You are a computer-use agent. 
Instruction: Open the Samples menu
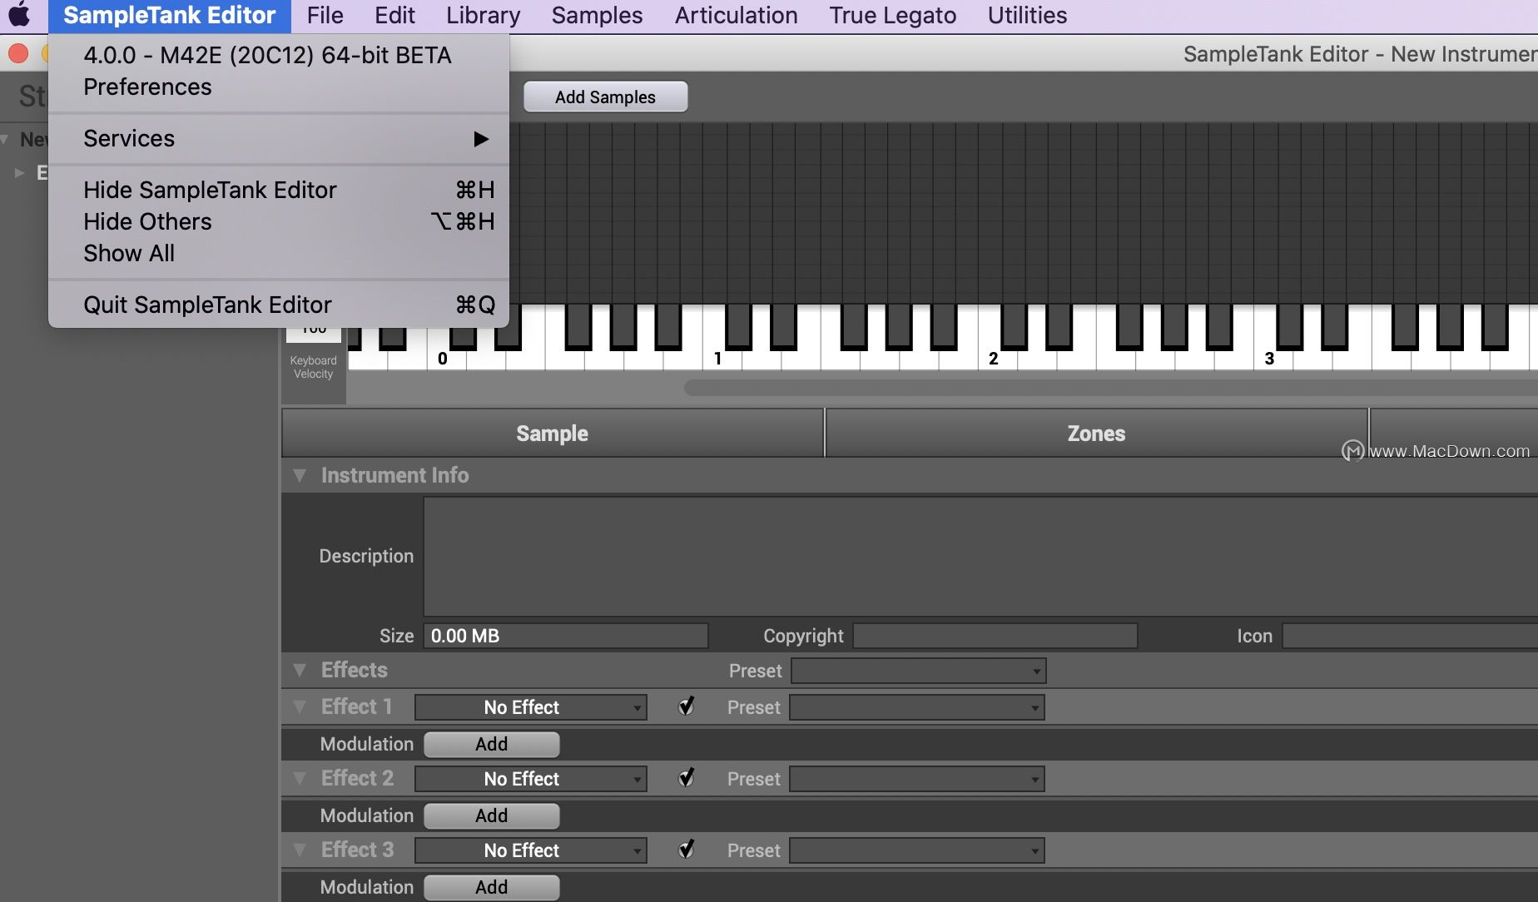(x=595, y=15)
